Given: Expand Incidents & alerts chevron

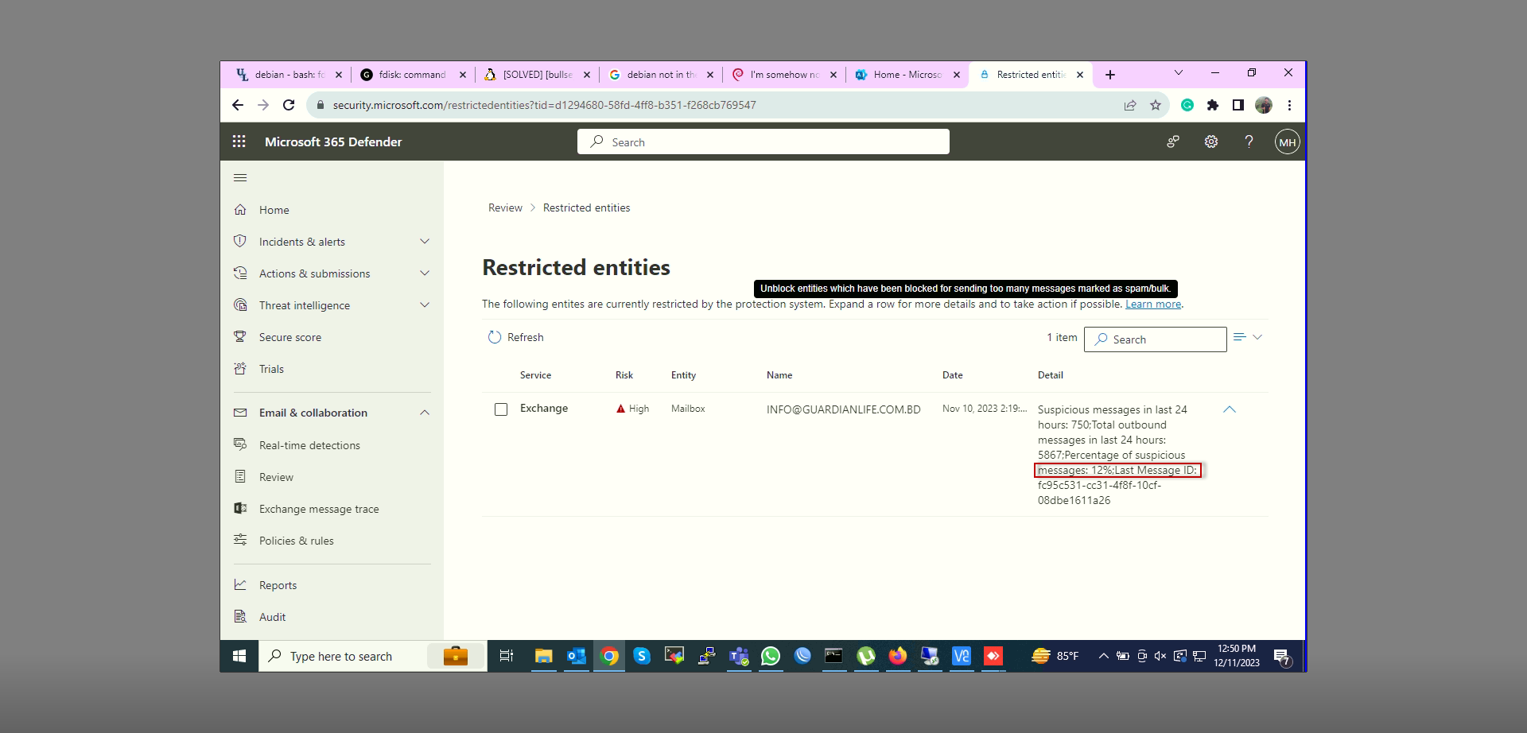Looking at the screenshot, I should [425, 241].
